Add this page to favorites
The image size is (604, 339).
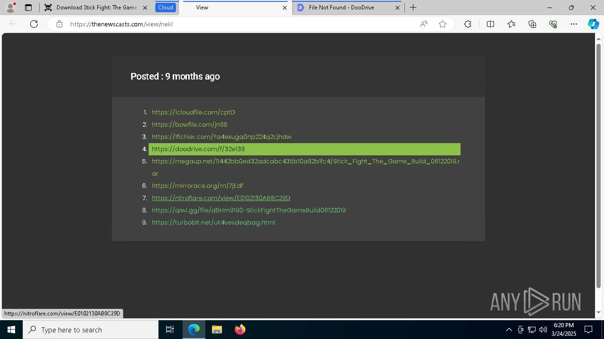tap(443, 24)
